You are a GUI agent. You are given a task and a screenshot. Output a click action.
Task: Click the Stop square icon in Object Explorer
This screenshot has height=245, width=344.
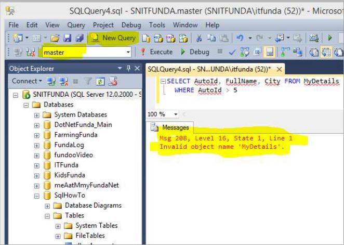click(x=76, y=82)
